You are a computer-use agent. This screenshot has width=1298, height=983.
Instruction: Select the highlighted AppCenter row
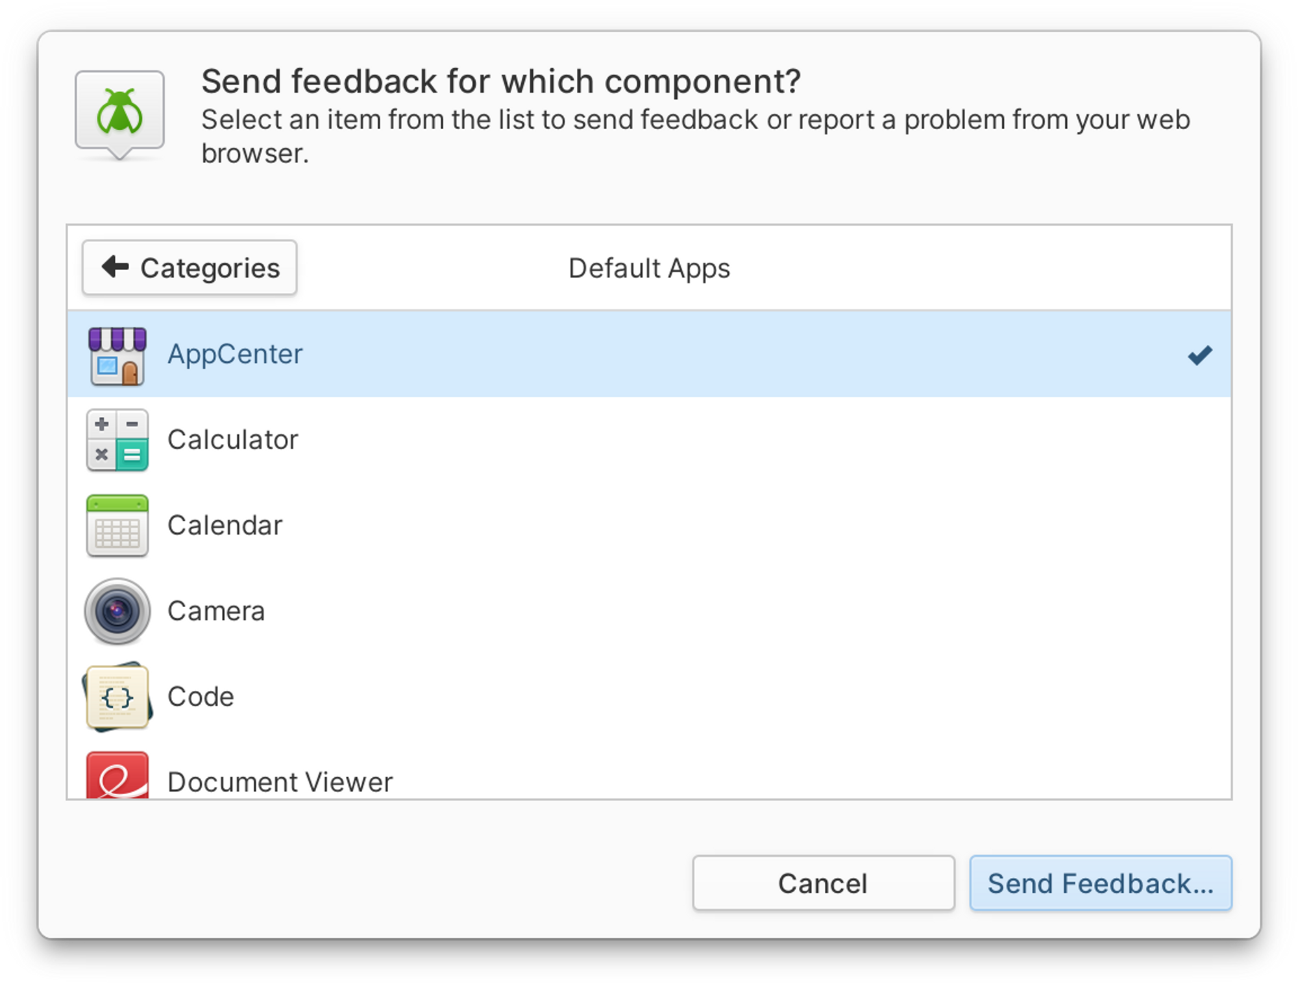coord(649,354)
